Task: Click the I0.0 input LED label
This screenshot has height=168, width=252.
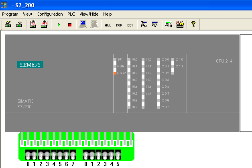Action: (x=134, y=59)
